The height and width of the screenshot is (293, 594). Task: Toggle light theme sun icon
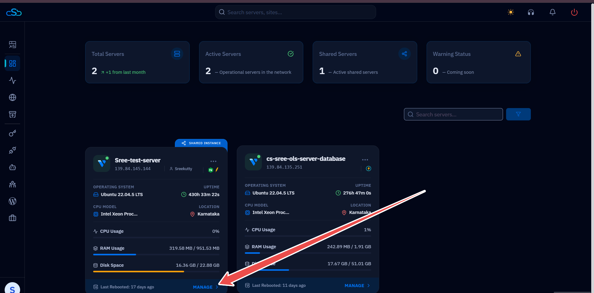click(511, 12)
